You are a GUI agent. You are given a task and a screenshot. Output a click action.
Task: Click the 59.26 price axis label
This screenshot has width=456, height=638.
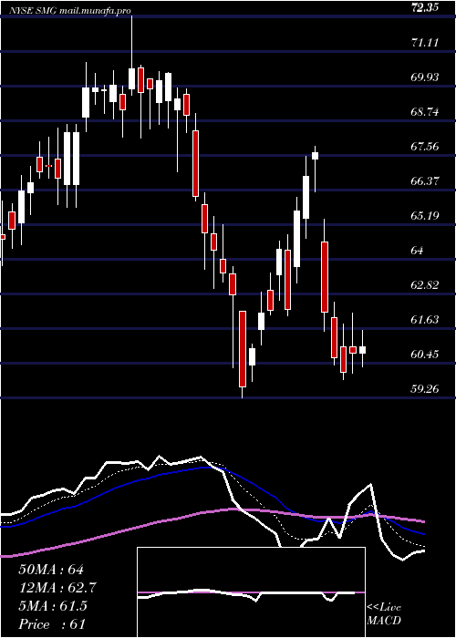[425, 388]
